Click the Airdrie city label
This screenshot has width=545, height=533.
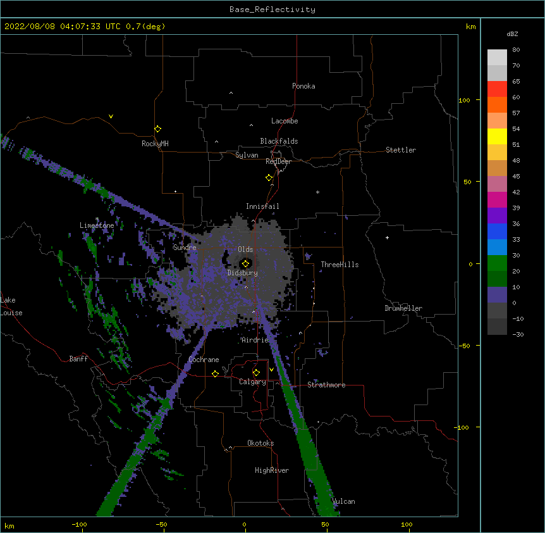[255, 340]
